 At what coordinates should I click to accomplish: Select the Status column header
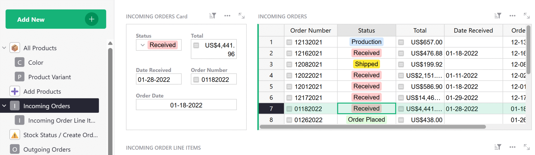pos(367,31)
